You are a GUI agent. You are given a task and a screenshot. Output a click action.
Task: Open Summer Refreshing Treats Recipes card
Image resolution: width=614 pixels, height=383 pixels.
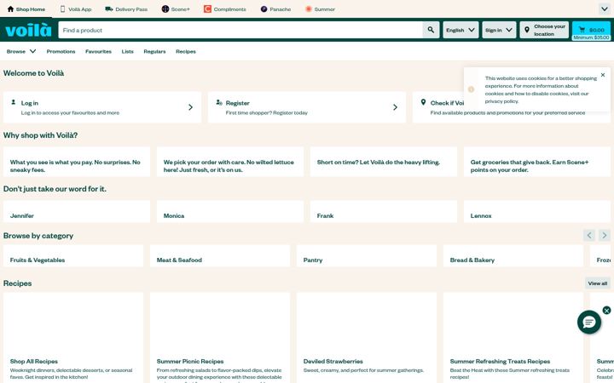pos(513,338)
